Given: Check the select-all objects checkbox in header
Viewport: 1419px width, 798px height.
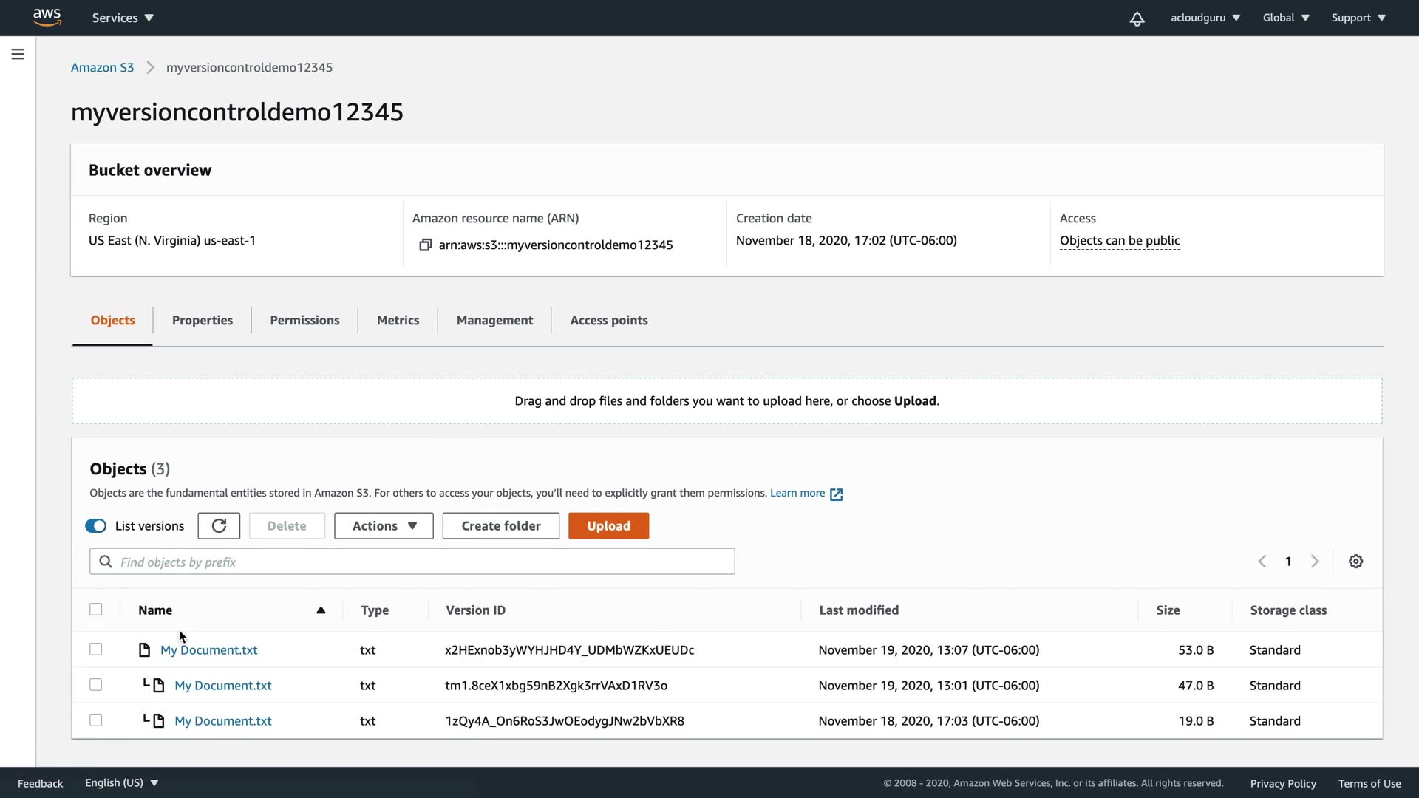Looking at the screenshot, I should [x=96, y=610].
